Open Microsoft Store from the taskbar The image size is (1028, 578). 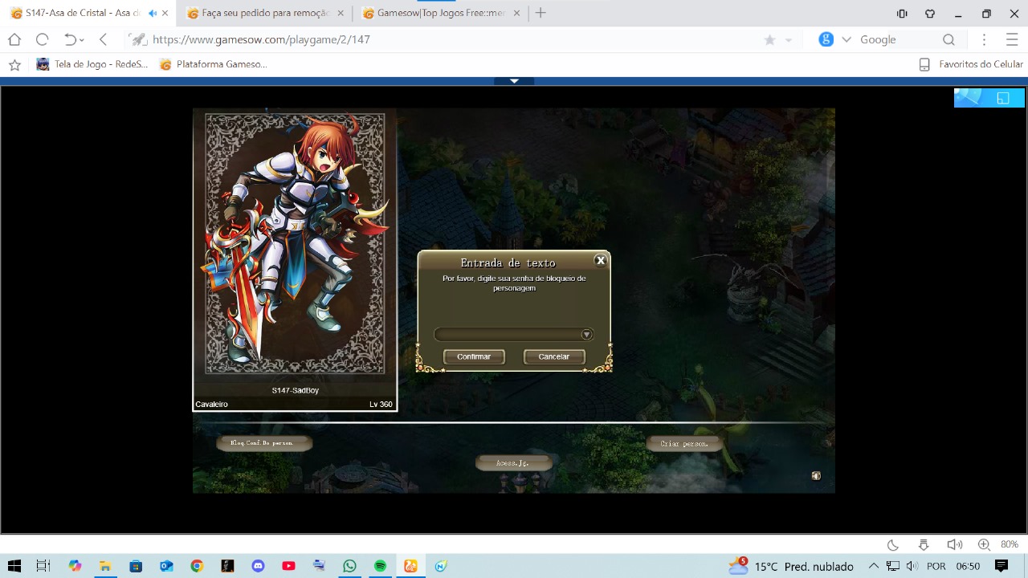(x=136, y=566)
